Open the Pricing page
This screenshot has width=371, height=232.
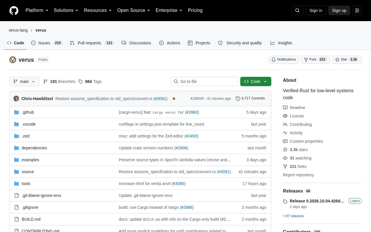pos(195,10)
